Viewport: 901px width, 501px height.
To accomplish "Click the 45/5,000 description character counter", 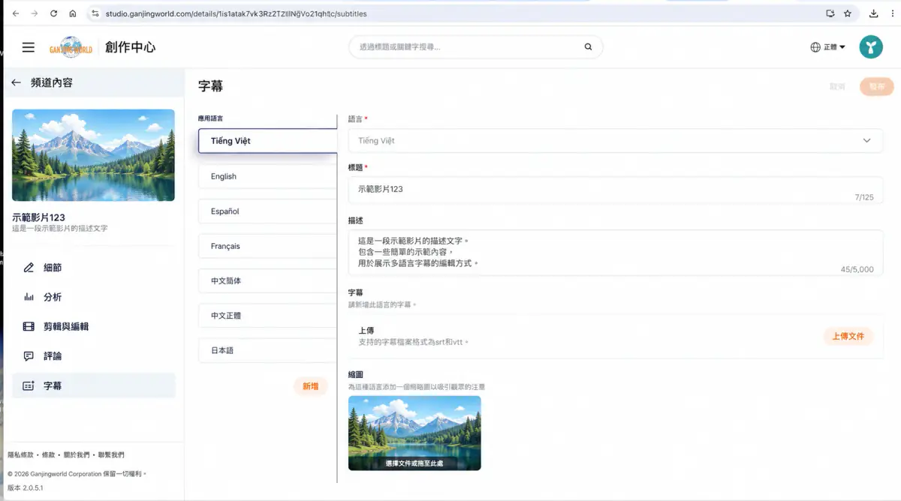I will coord(857,269).
